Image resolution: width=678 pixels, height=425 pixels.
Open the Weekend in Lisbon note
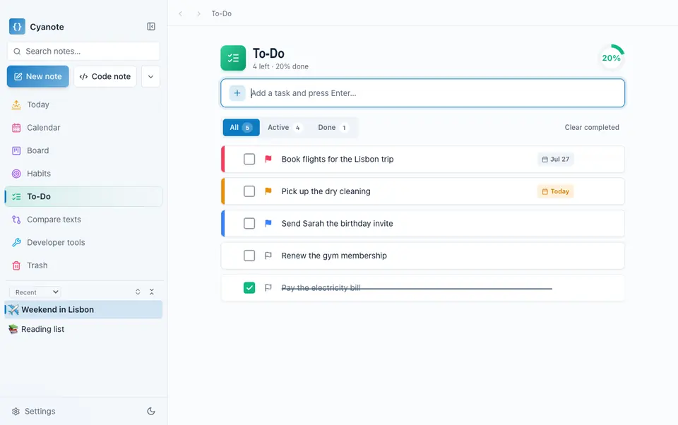pos(83,309)
